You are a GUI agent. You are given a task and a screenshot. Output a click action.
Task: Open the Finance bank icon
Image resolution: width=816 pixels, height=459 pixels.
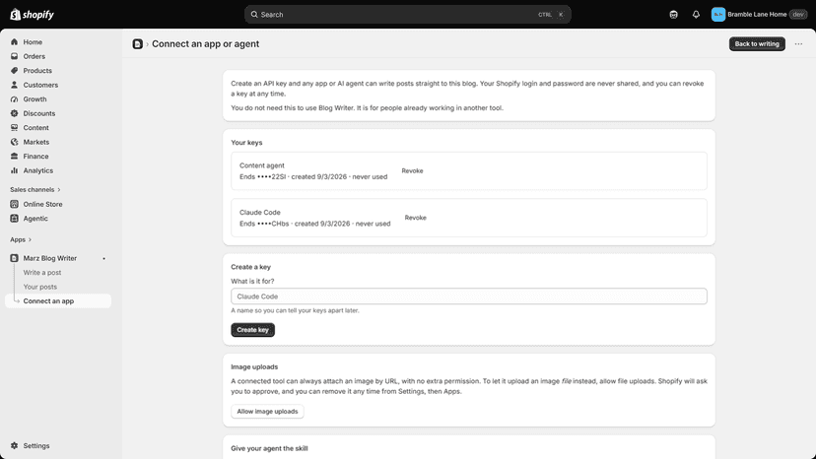14,157
